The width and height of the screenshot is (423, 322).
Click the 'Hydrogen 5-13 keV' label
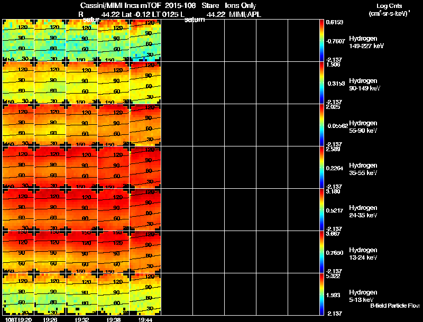tap(363, 296)
